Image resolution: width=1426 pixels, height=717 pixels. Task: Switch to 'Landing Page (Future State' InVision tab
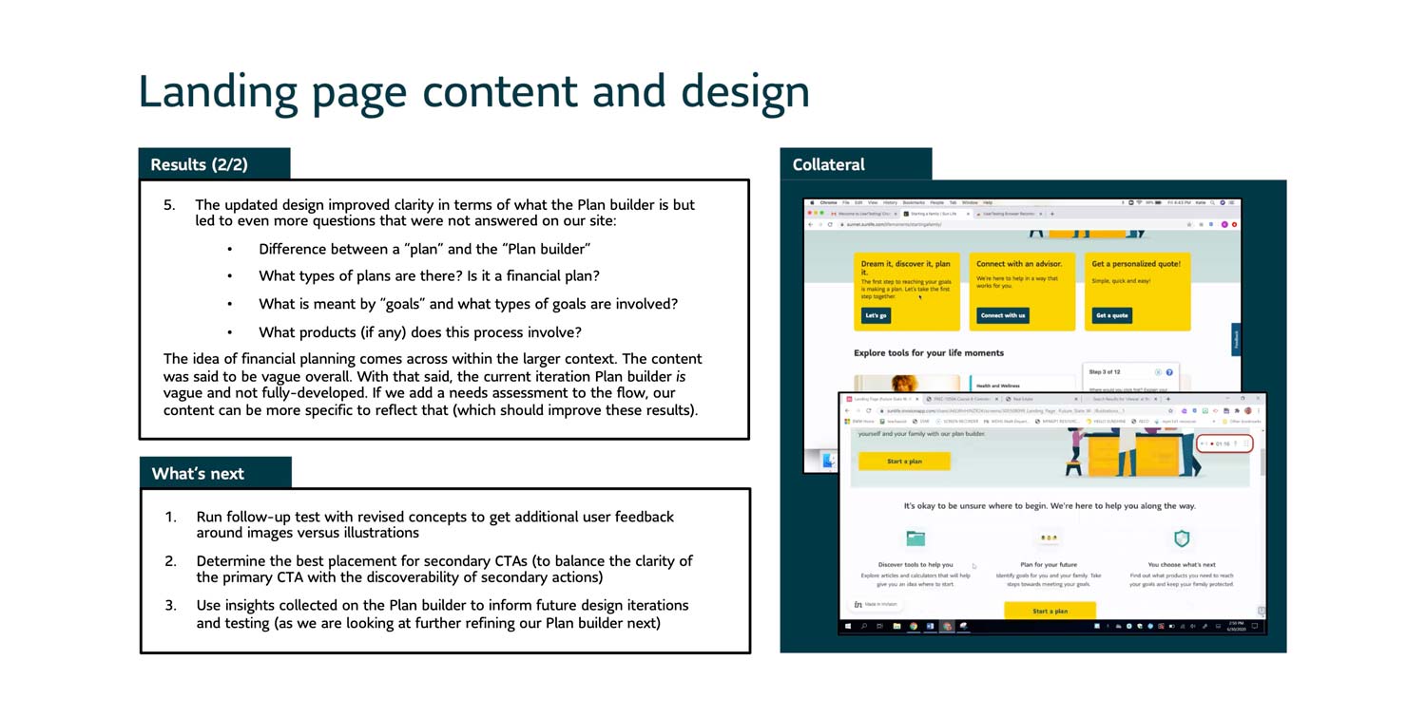click(883, 399)
